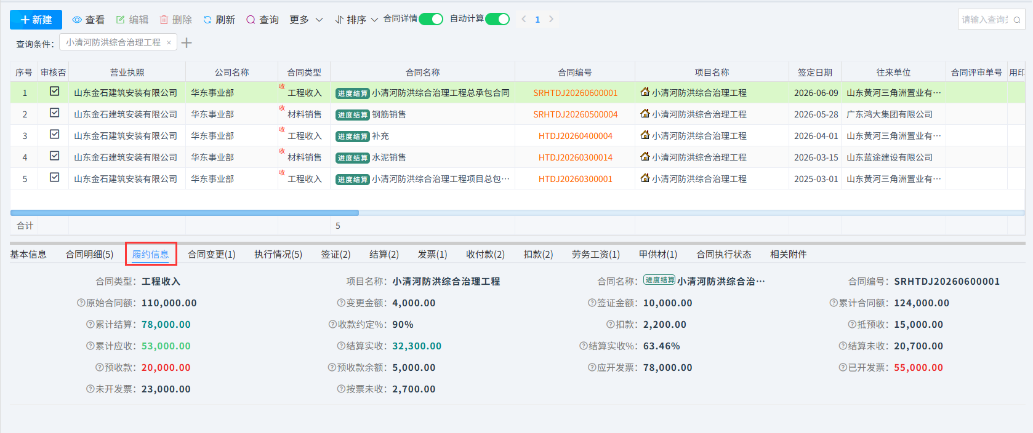1033x433 pixels.
Task: Click 合同名称 column header
Action: 423,72
